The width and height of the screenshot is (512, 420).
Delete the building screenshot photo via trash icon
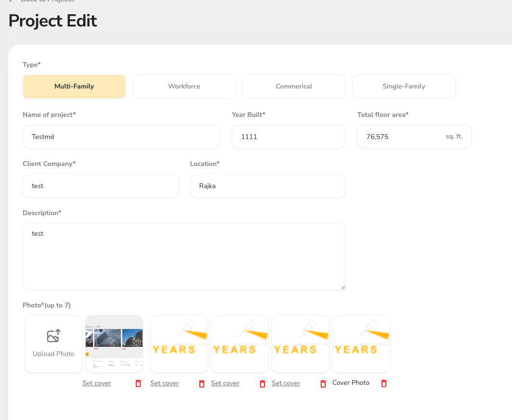coord(138,383)
